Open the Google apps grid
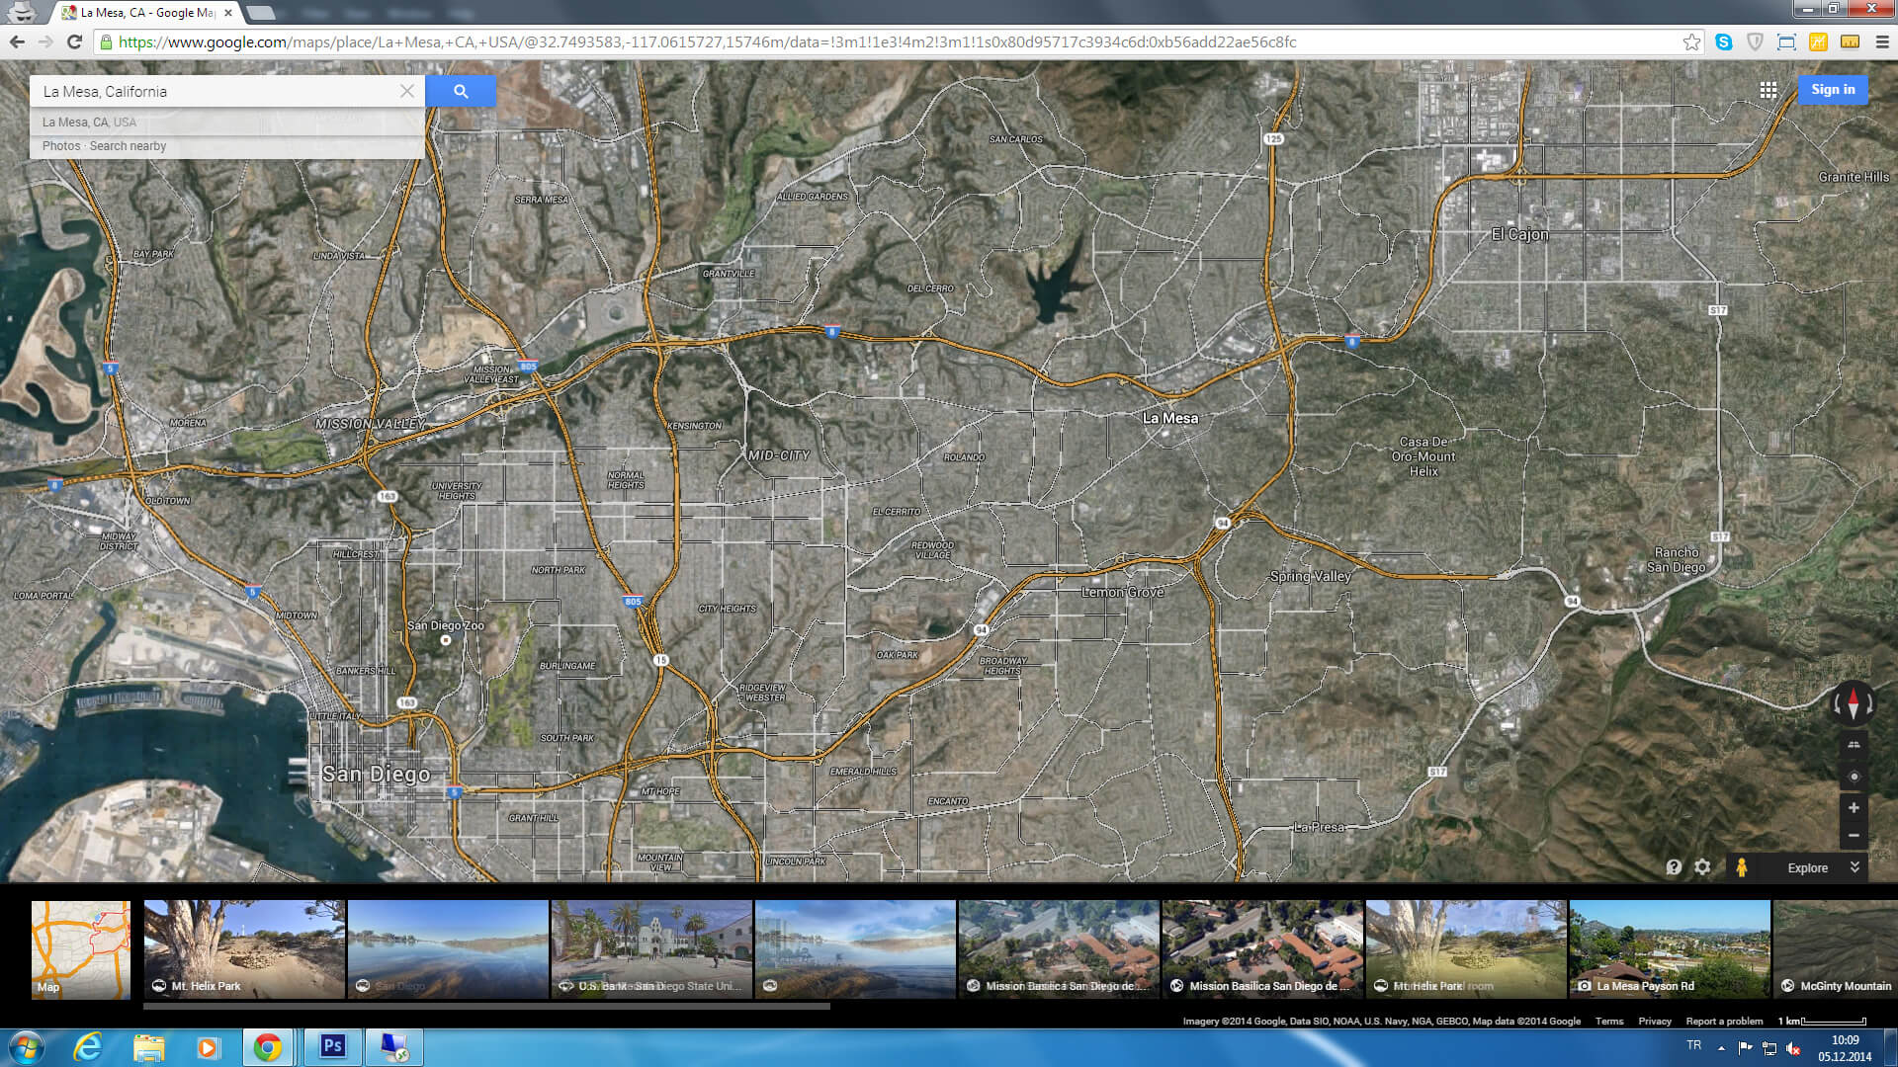Image resolution: width=1898 pixels, height=1067 pixels. pyautogui.click(x=1768, y=90)
